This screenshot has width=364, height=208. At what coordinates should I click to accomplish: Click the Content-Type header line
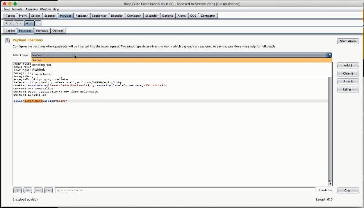56,92
